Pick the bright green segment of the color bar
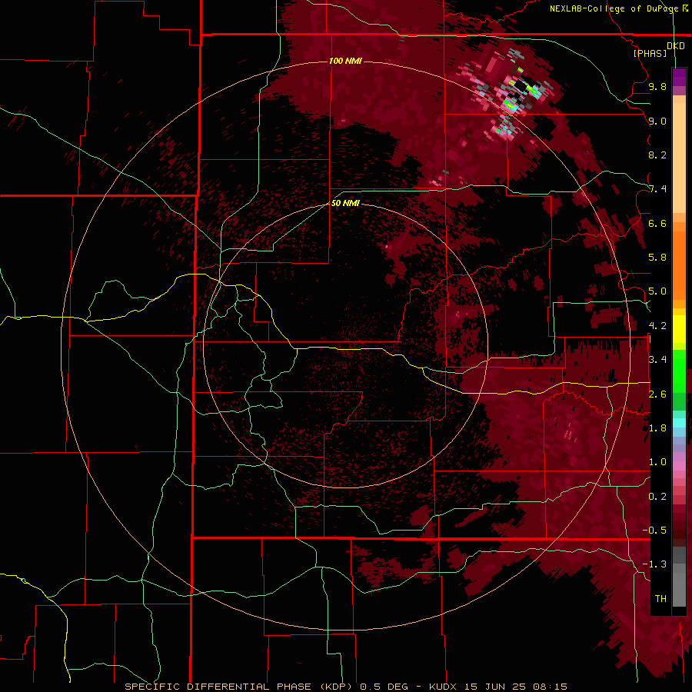 coord(679,371)
